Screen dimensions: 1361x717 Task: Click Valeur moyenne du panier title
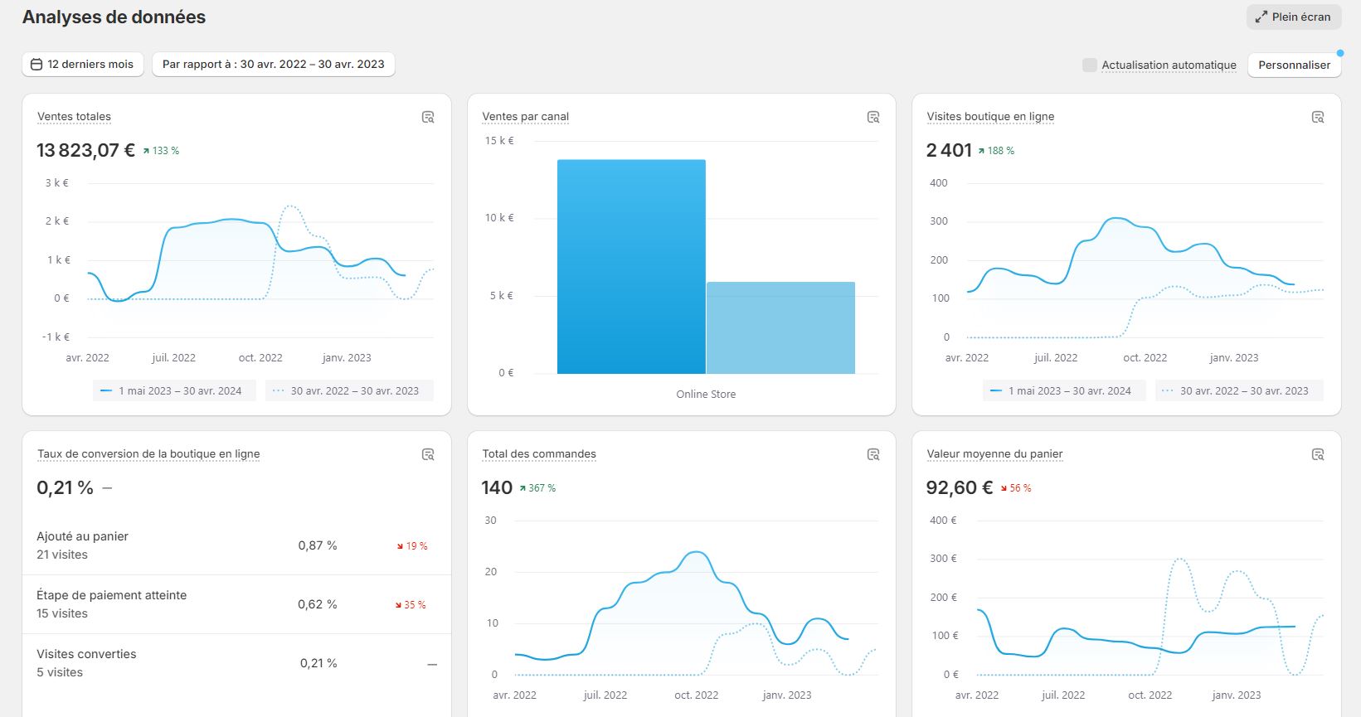coord(994,454)
